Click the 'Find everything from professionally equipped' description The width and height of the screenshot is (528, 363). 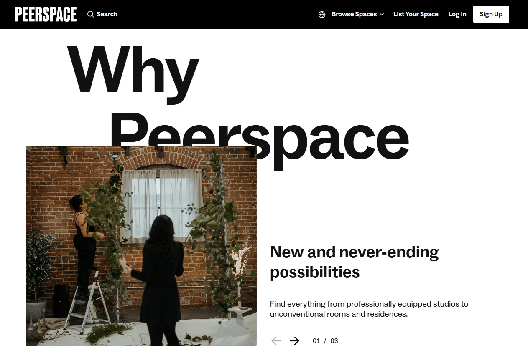(x=369, y=309)
